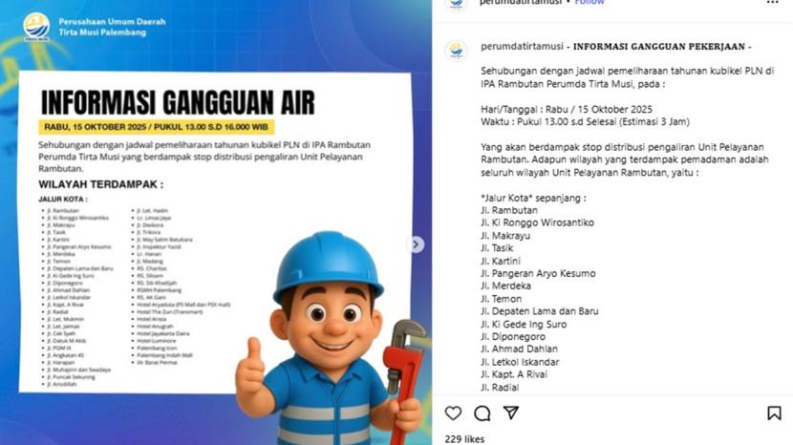
Task: Open the perumdatirtamusi username in the header
Action: 521,2
